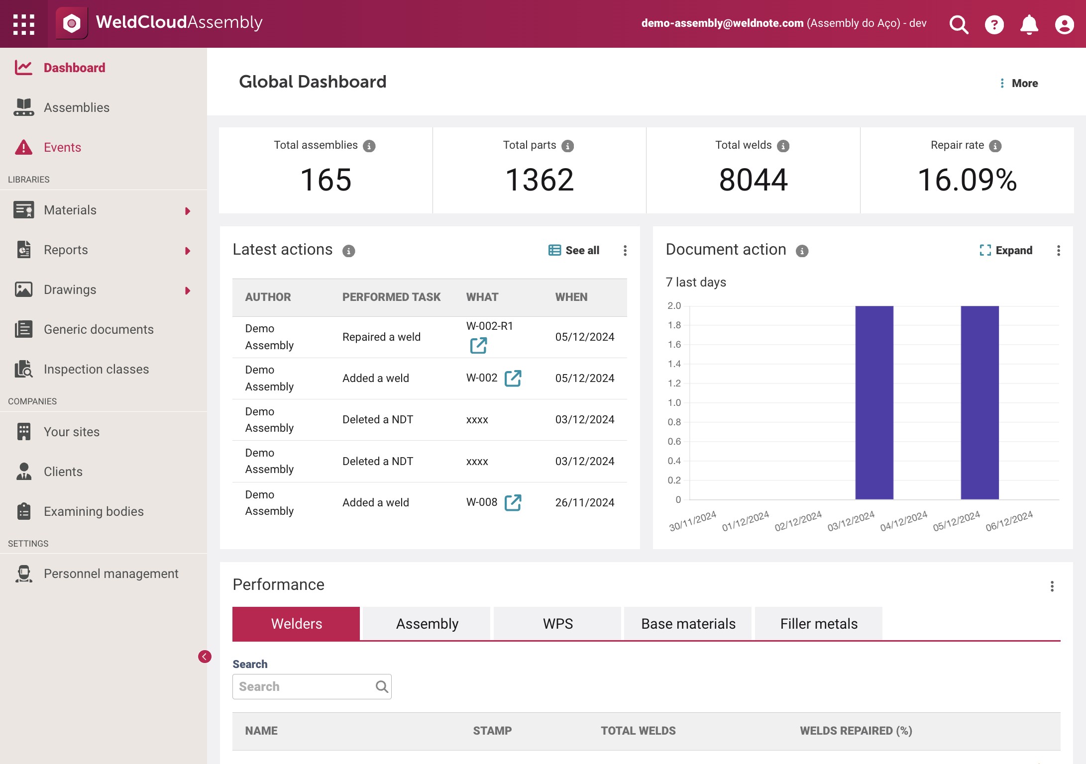This screenshot has height=764, width=1086.
Task: Open the search magnifier in the header
Action: click(959, 24)
